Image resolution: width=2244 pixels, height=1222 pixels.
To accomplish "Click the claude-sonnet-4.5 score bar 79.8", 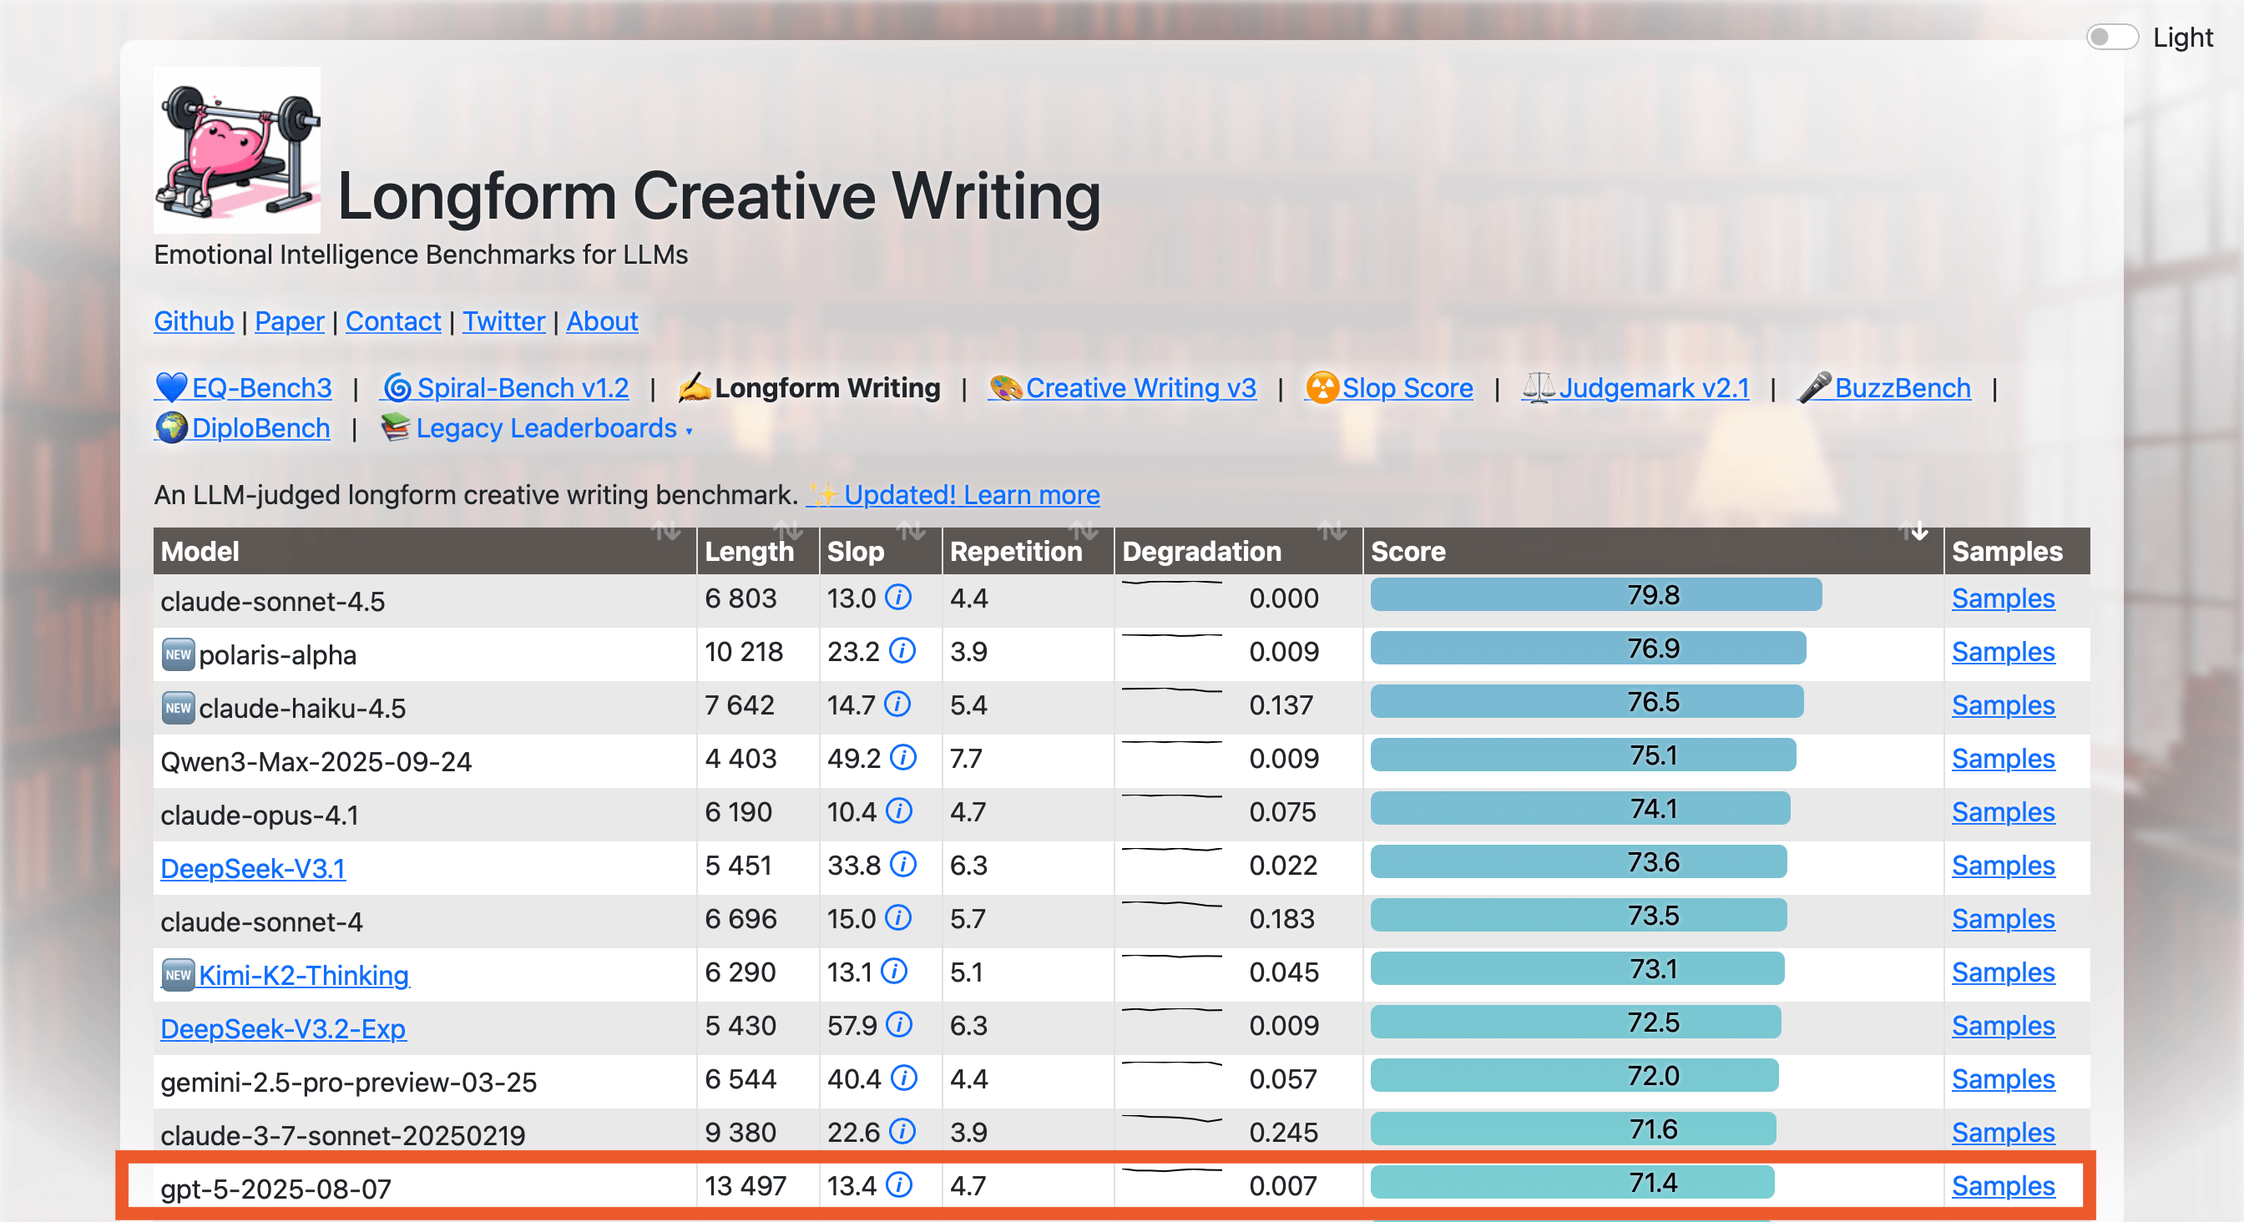I will tap(1595, 595).
